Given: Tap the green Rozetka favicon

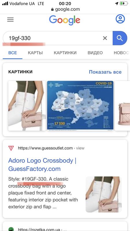Looking at the screenshot, I should (x=11, y=229).
